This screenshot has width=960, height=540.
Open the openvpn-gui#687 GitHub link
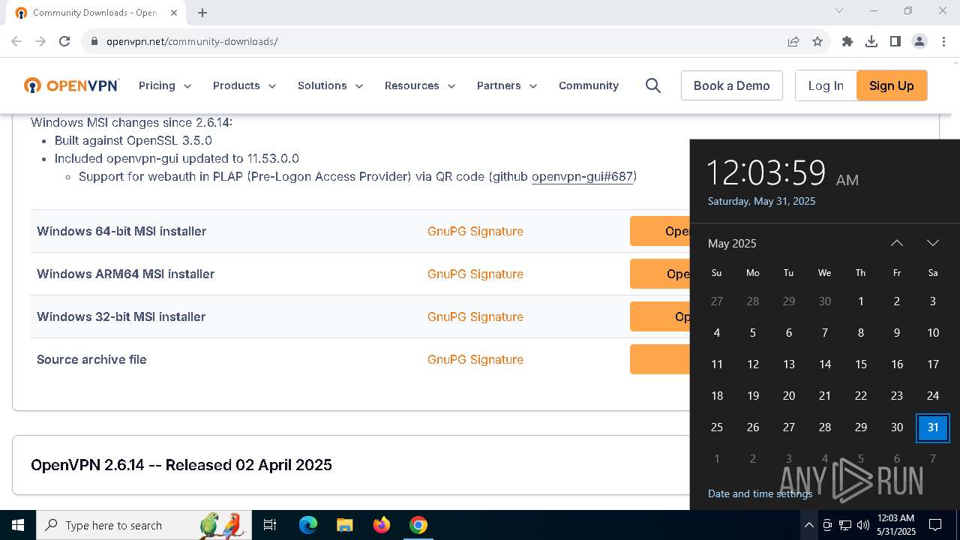[582, 177]
